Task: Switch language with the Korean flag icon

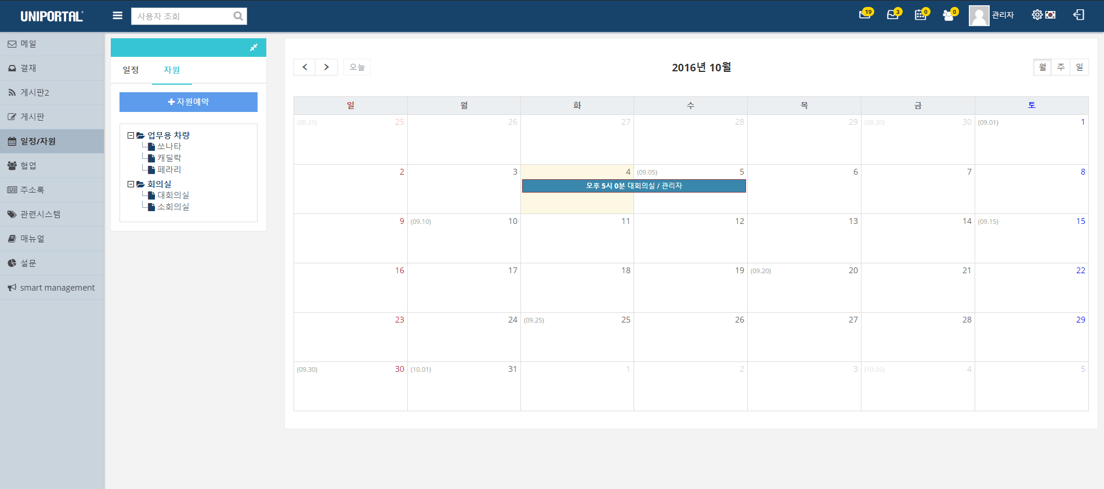Action: [1050, 15]
